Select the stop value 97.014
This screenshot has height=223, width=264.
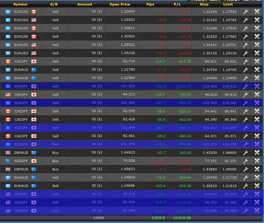click(211, 194)
